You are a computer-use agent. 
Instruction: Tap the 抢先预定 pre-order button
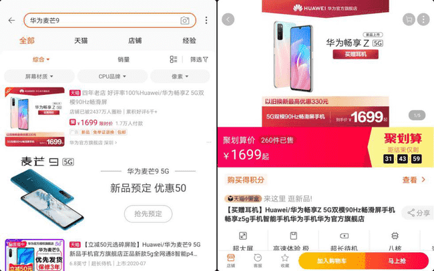pos(148,214)
